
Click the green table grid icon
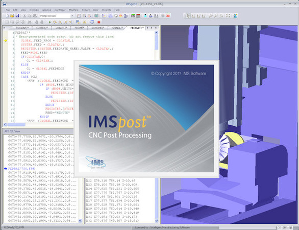133,16
